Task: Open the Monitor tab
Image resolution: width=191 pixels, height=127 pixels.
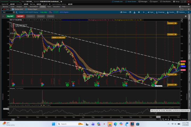Action: 5,7
